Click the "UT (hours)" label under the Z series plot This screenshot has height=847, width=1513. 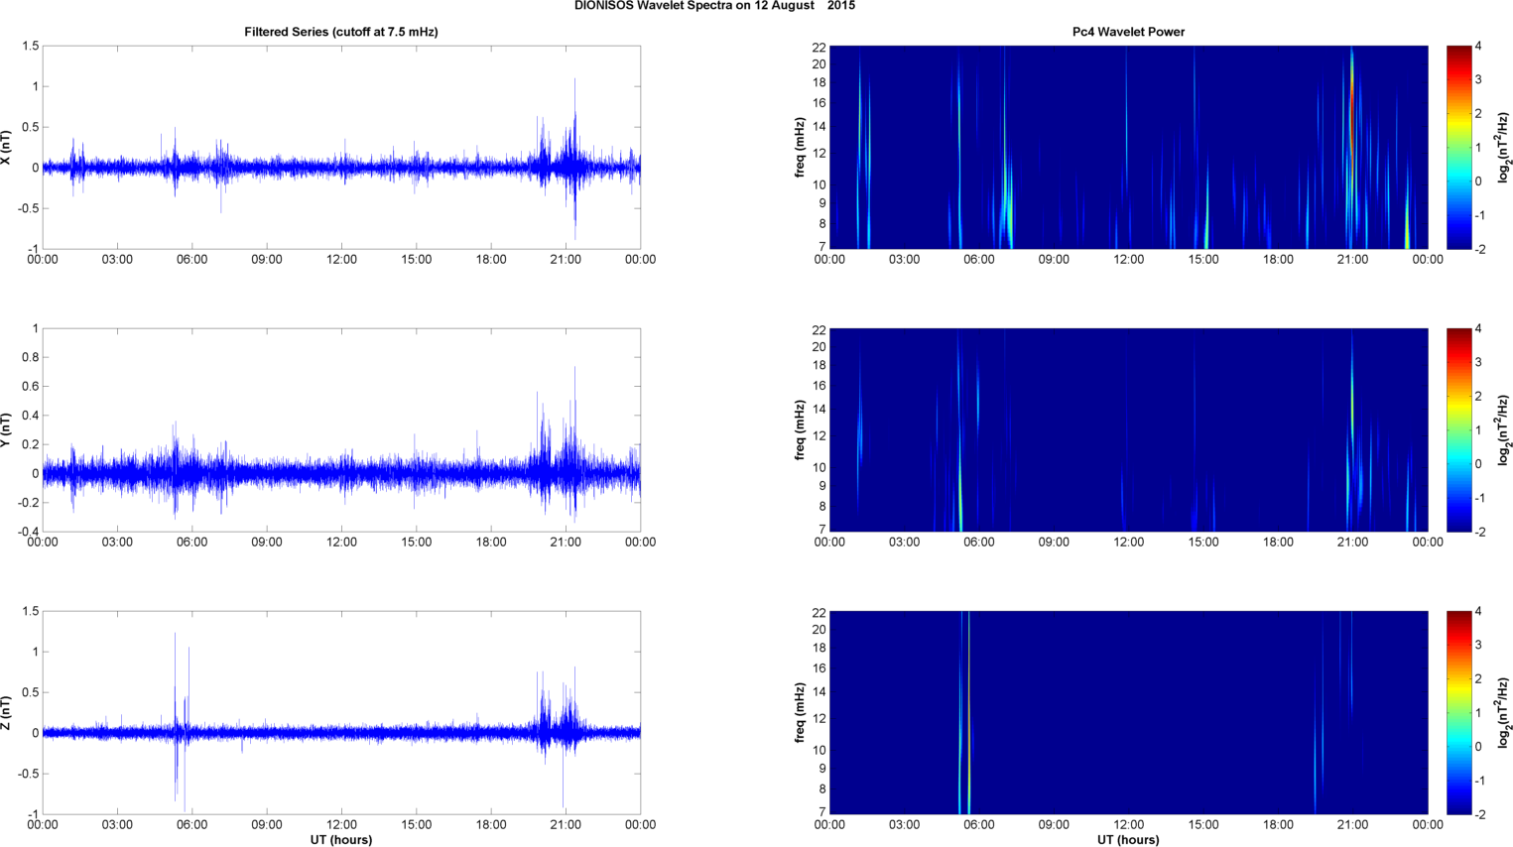pos(341,839)
